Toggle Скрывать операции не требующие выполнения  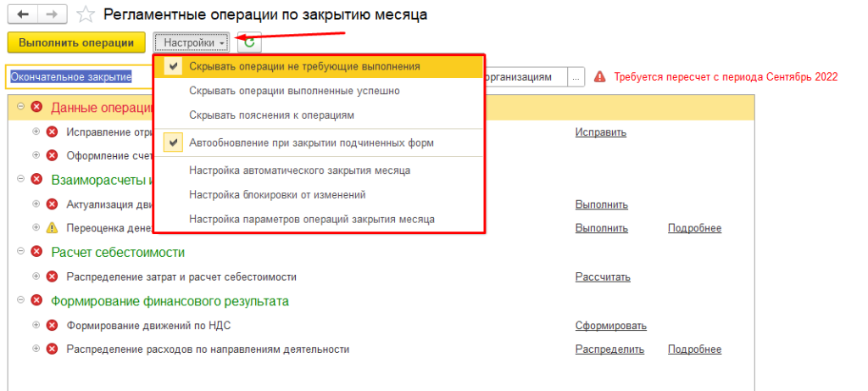tap(304, 66)
